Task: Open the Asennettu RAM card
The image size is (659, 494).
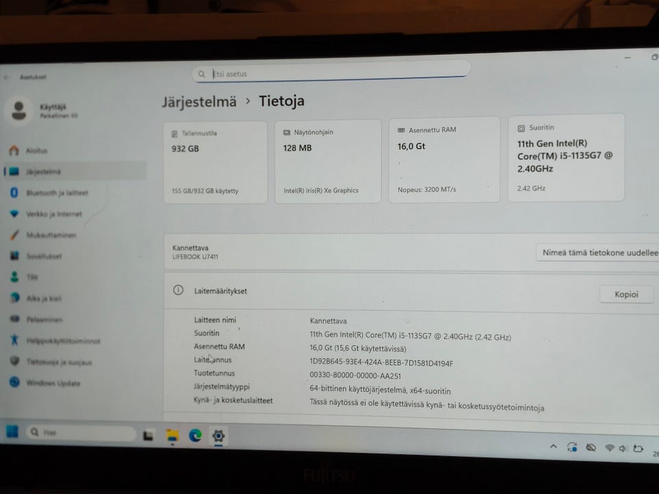Action: pos(444,160)
